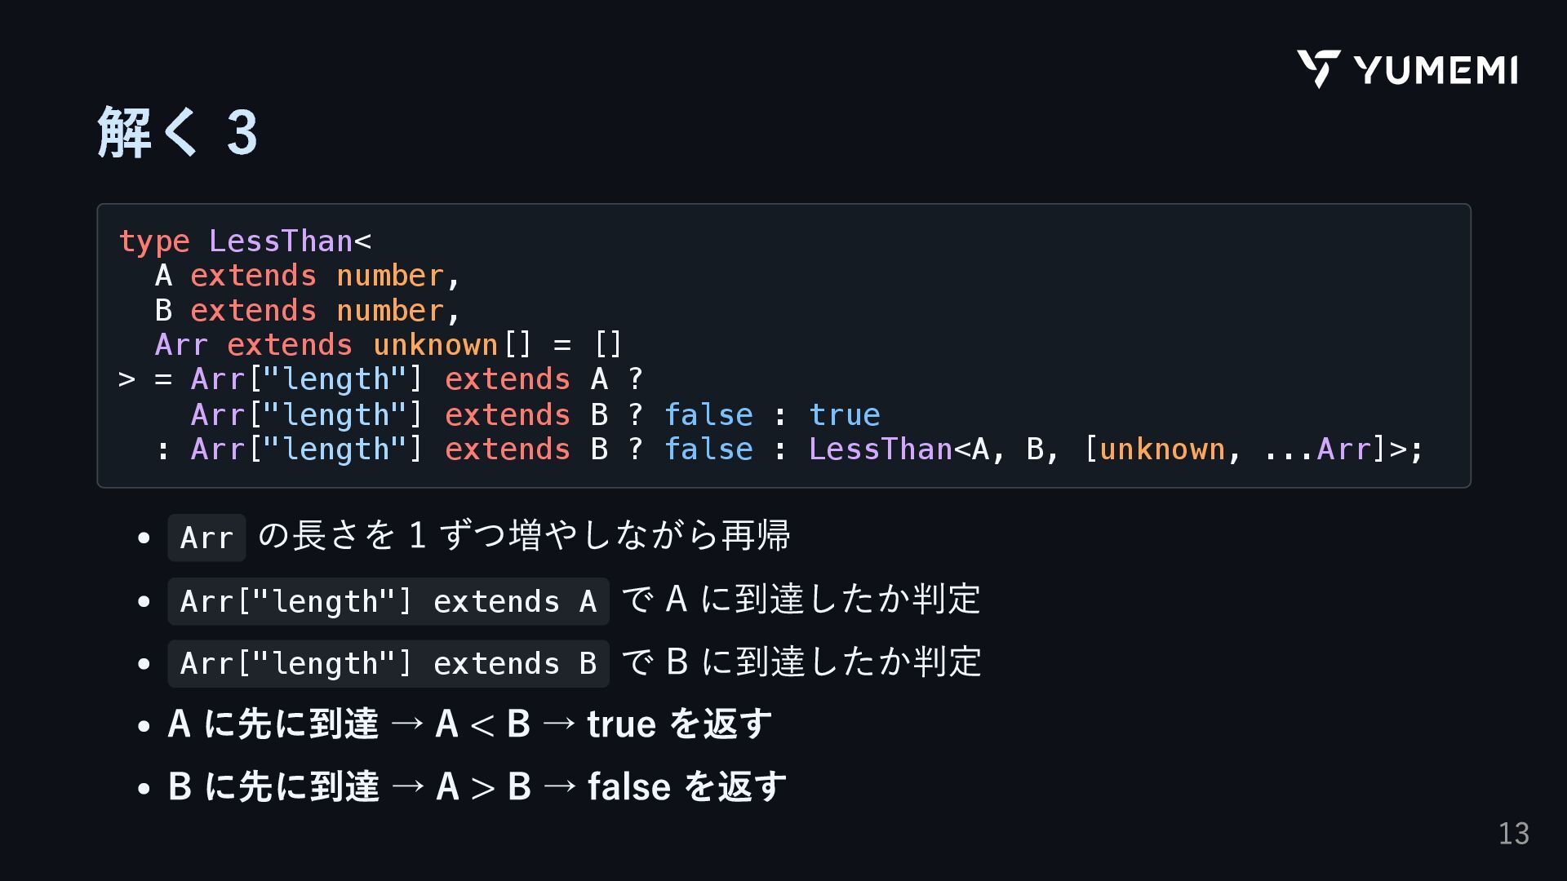Screen dimensions: 1567x881
Task: Click the inline "Arr" code chip
Action: tap(206, 538)
